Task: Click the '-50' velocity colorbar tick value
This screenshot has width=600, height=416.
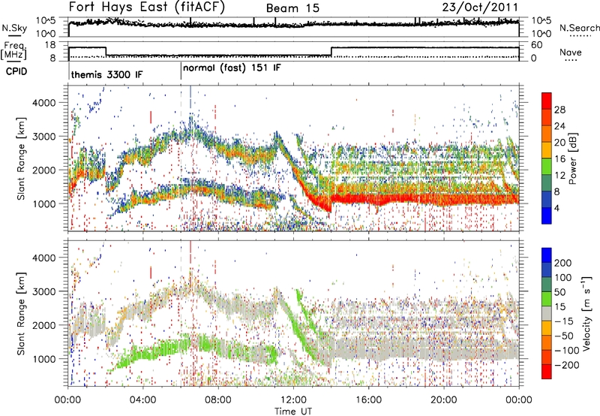Action: click(564, 336)
